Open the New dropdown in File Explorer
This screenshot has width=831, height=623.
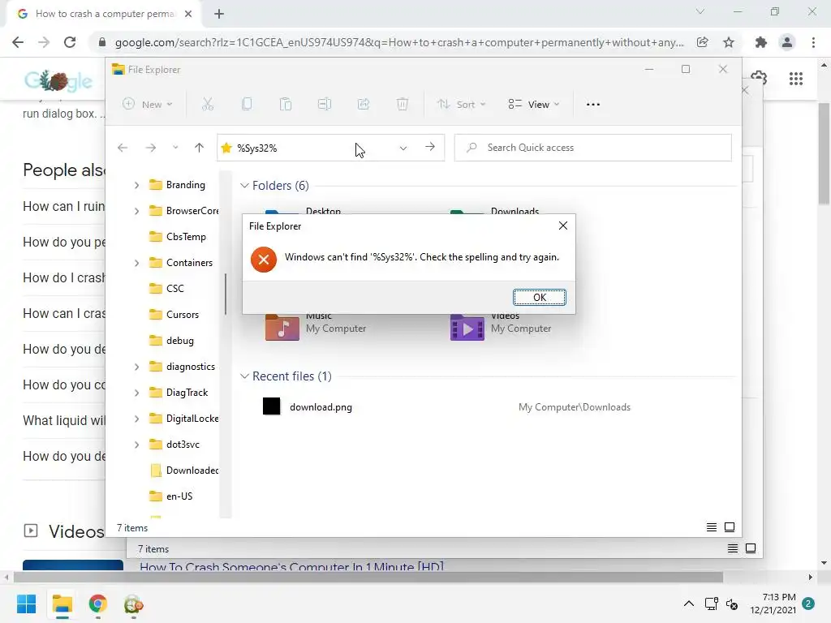(x=148, y=105)
